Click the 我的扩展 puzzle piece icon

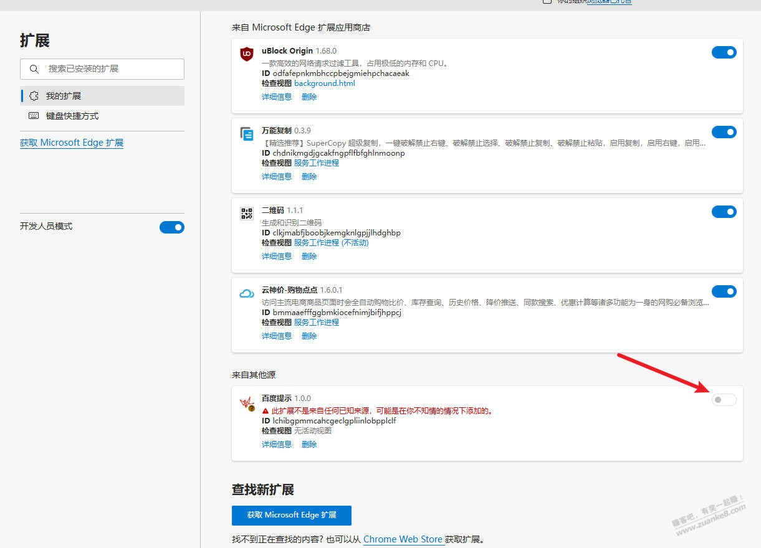point(34,96)
